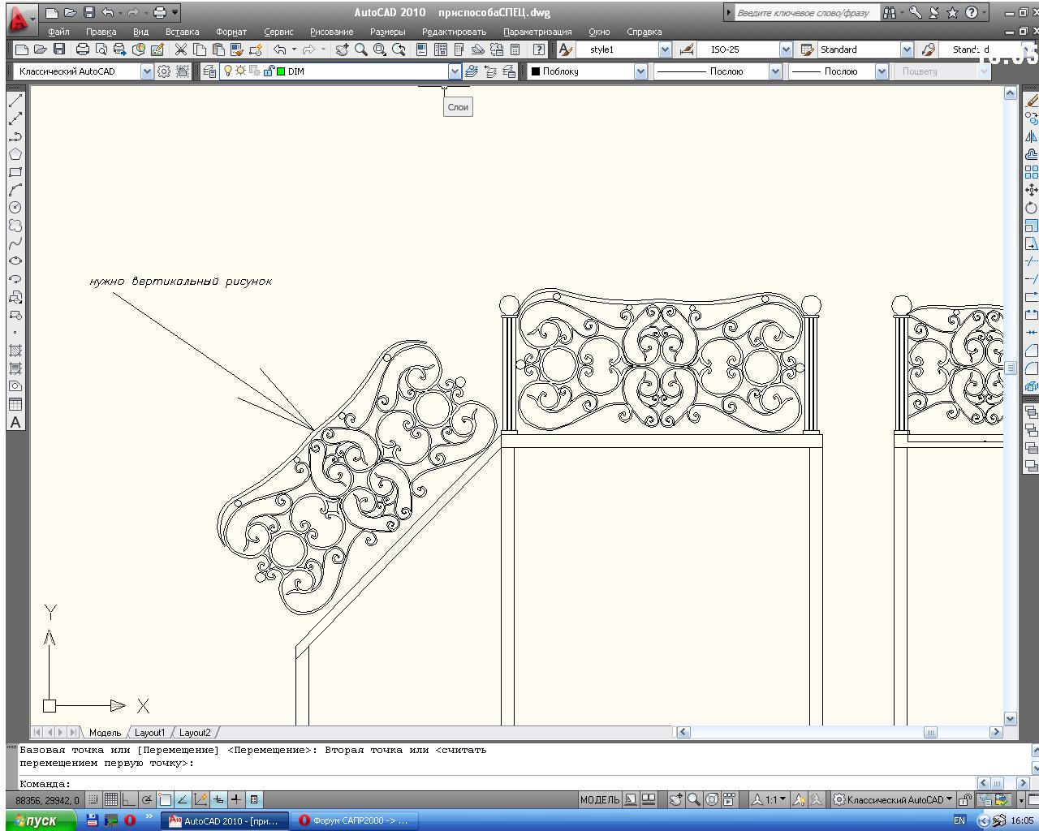Click the Pan realtime hand icon
The image size is (1039, 831).
[x=342, y=50]
